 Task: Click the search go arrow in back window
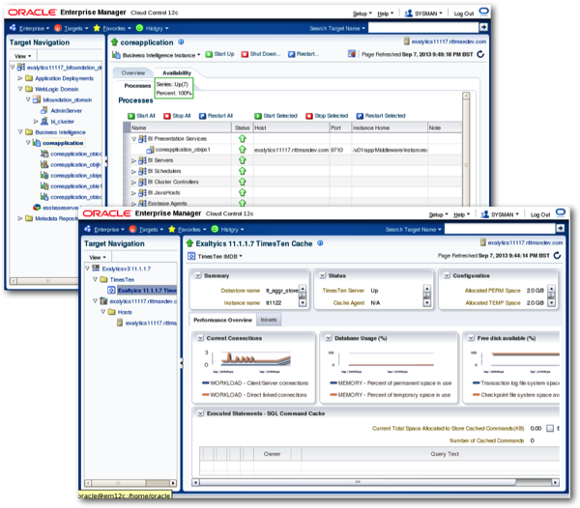click(483, 27)
